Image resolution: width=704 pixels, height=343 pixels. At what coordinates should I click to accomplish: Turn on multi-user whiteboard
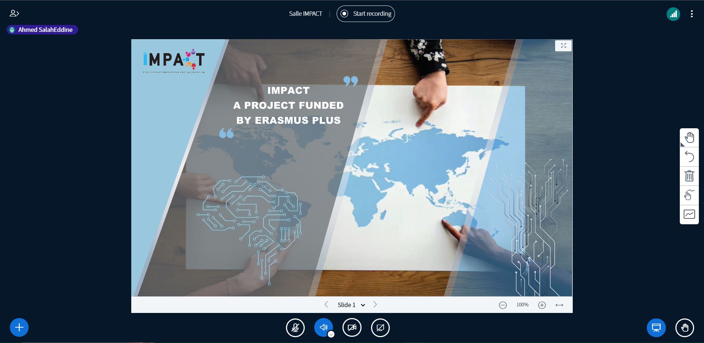point(689,214)
